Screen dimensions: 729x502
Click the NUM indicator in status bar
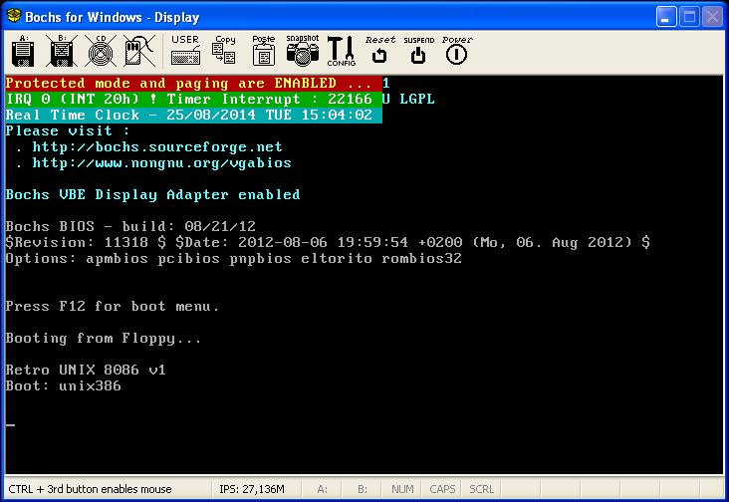click(x=403, y=490)
